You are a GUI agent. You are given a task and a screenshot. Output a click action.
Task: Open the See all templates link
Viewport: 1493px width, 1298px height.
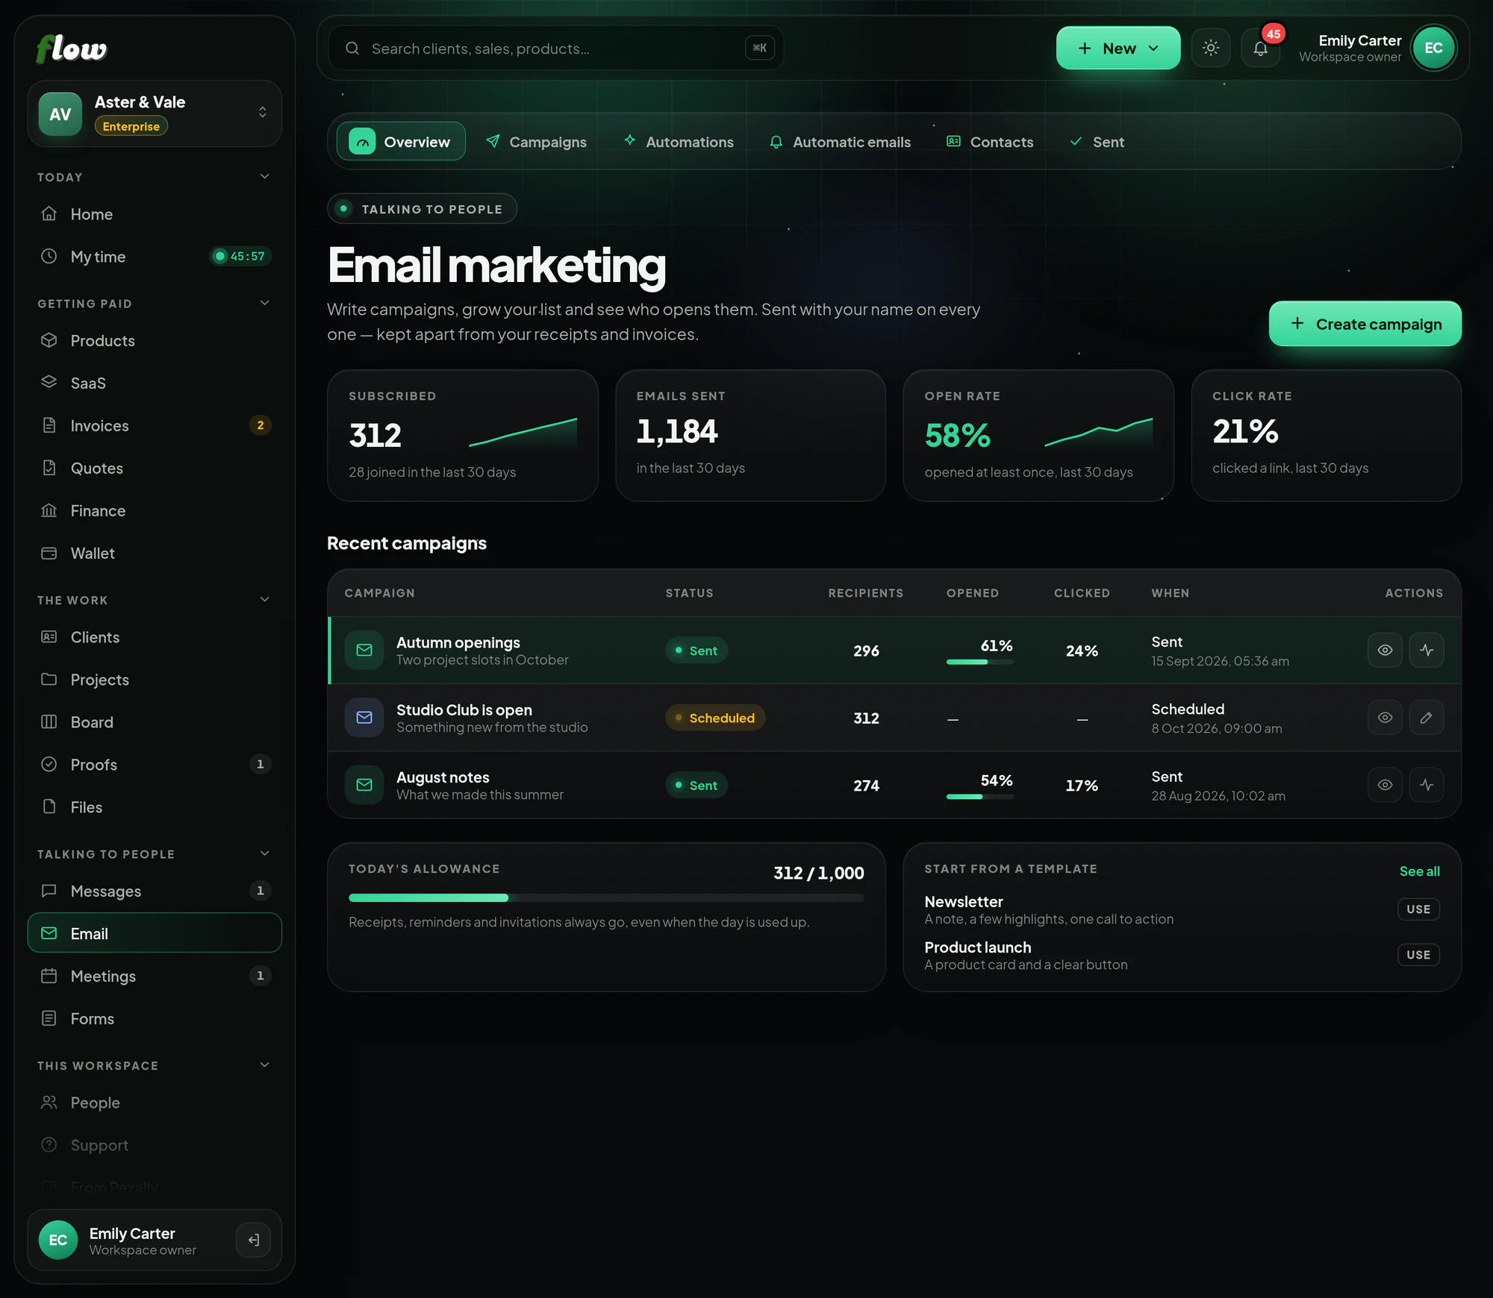point(1419,871)
